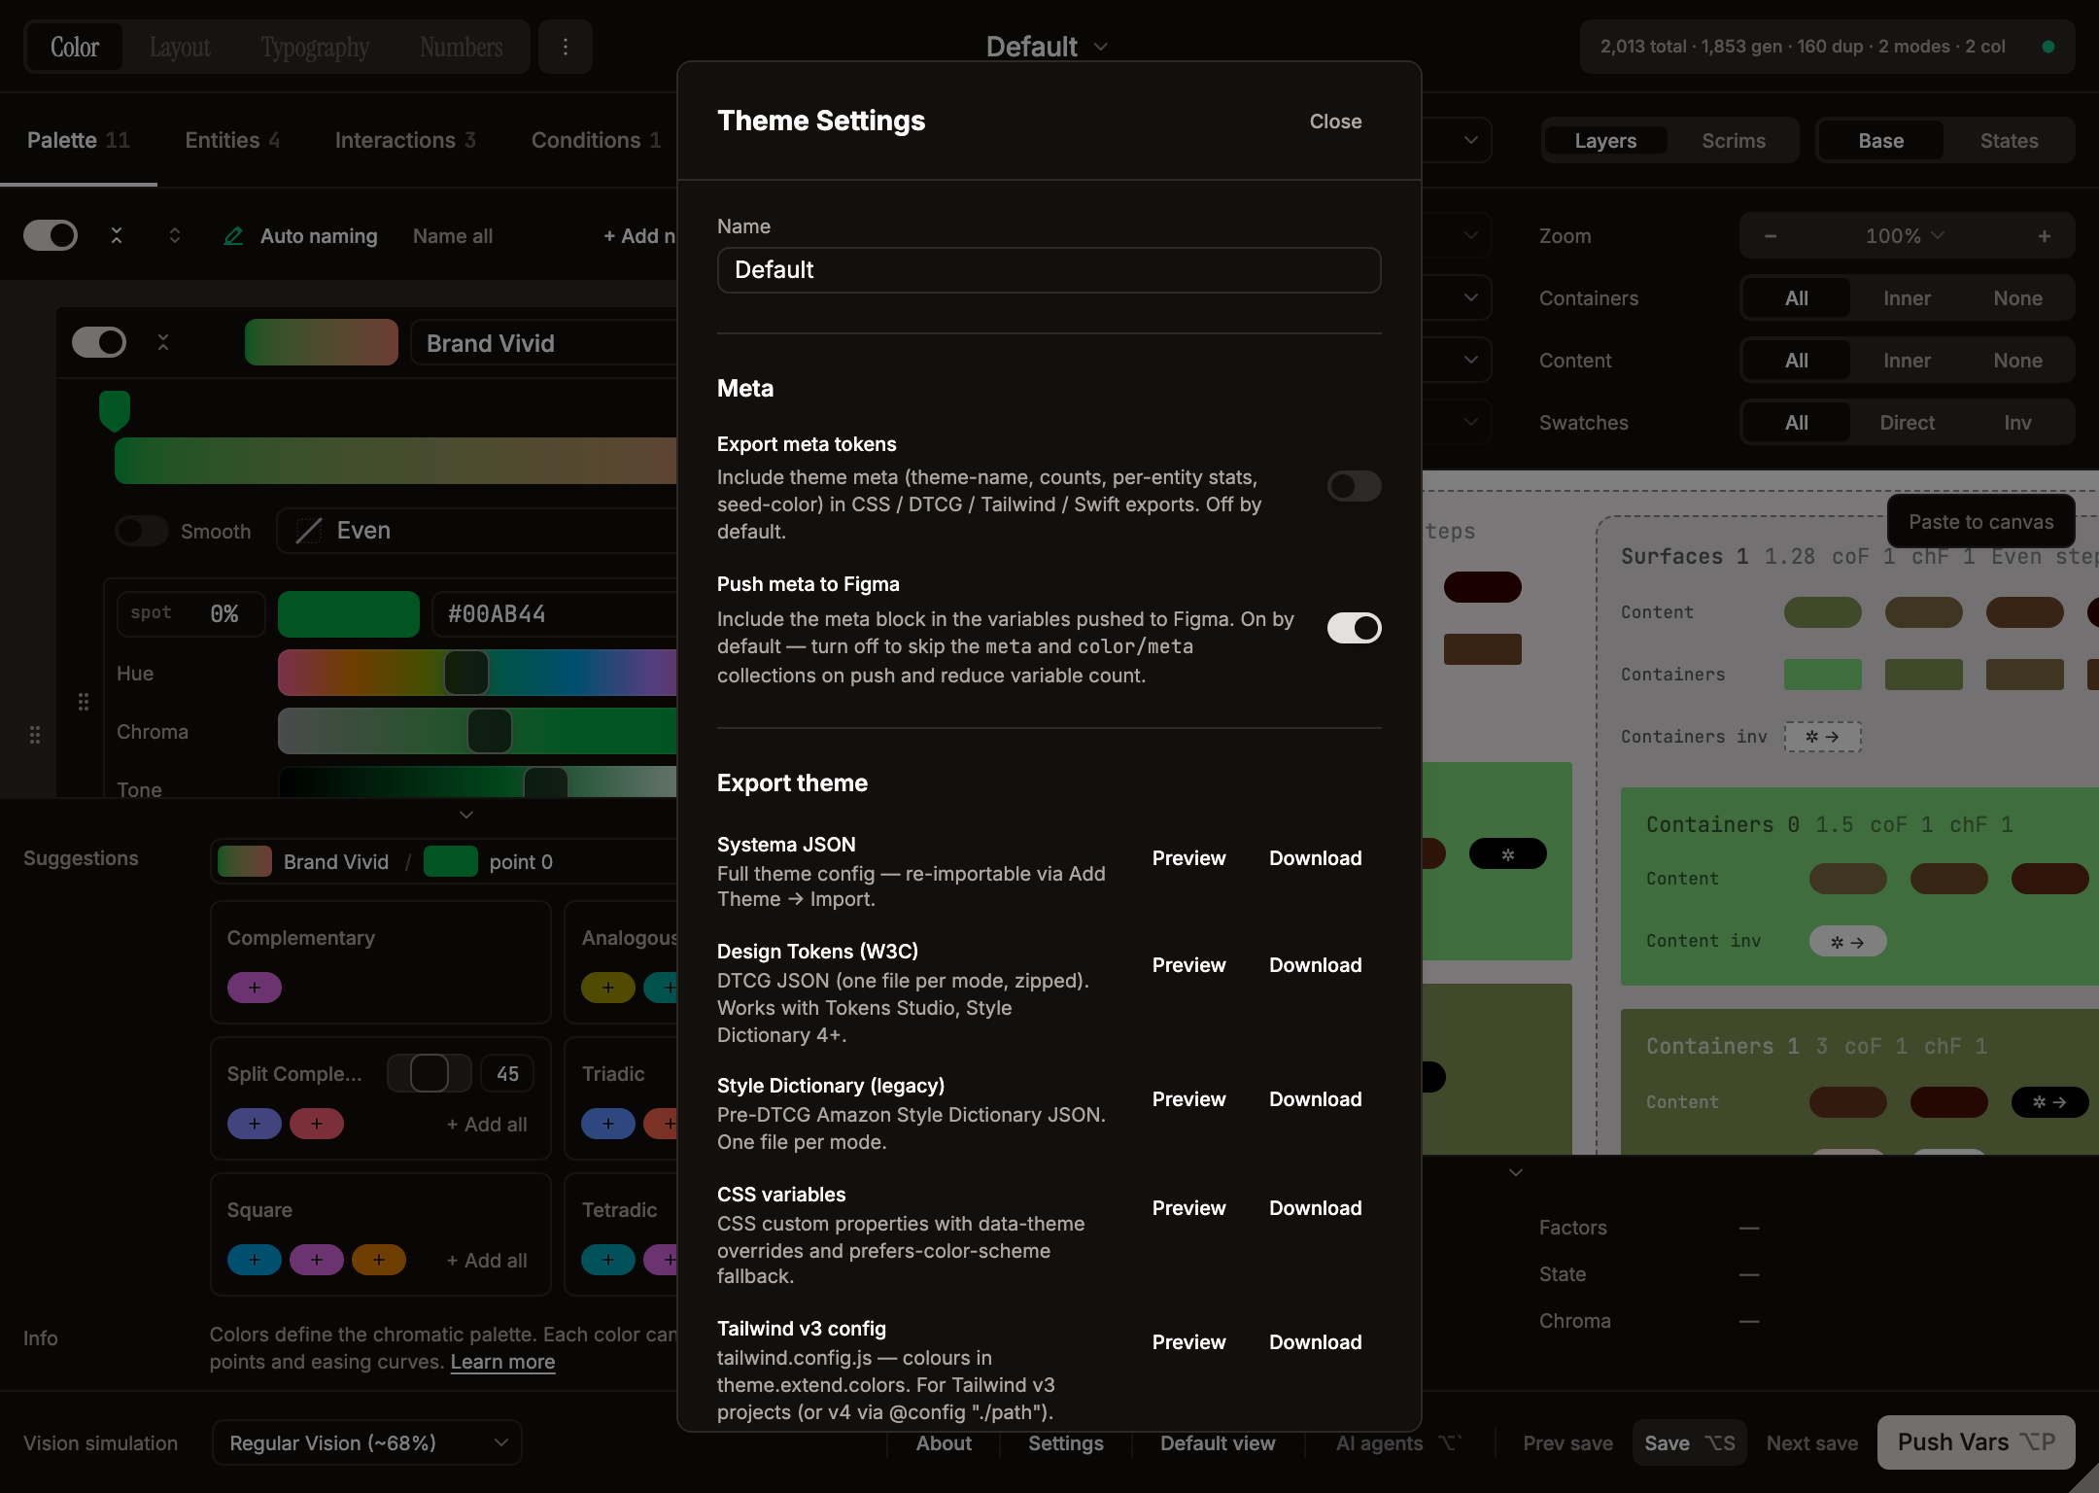2099x1493 pixels.
Task: Click the collapse-all icon next to palette toggle
Action: pos(117,235)
